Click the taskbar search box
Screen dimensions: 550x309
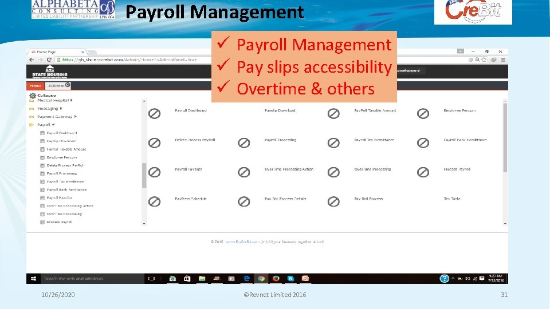pos(92,279)
